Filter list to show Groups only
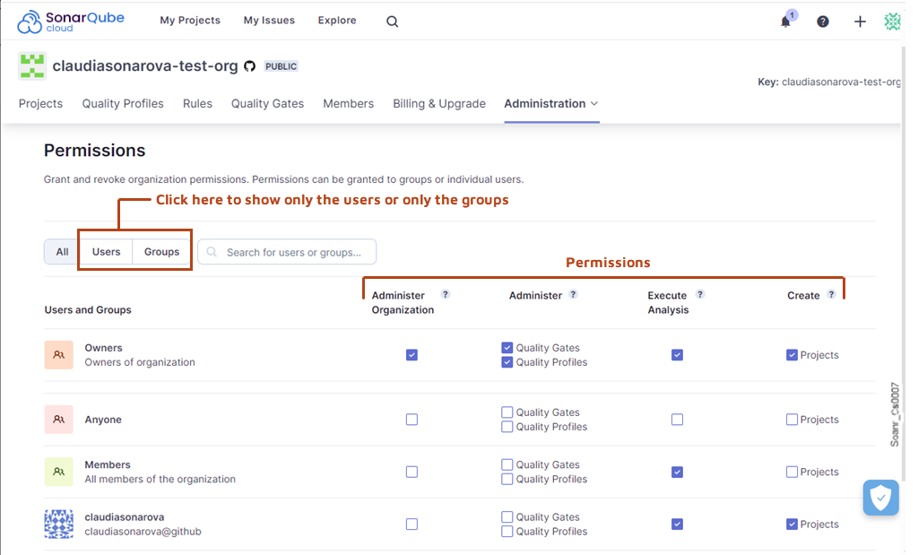 point(161,252)
